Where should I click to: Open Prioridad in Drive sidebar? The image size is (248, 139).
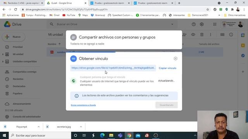(x=18, y=47)
